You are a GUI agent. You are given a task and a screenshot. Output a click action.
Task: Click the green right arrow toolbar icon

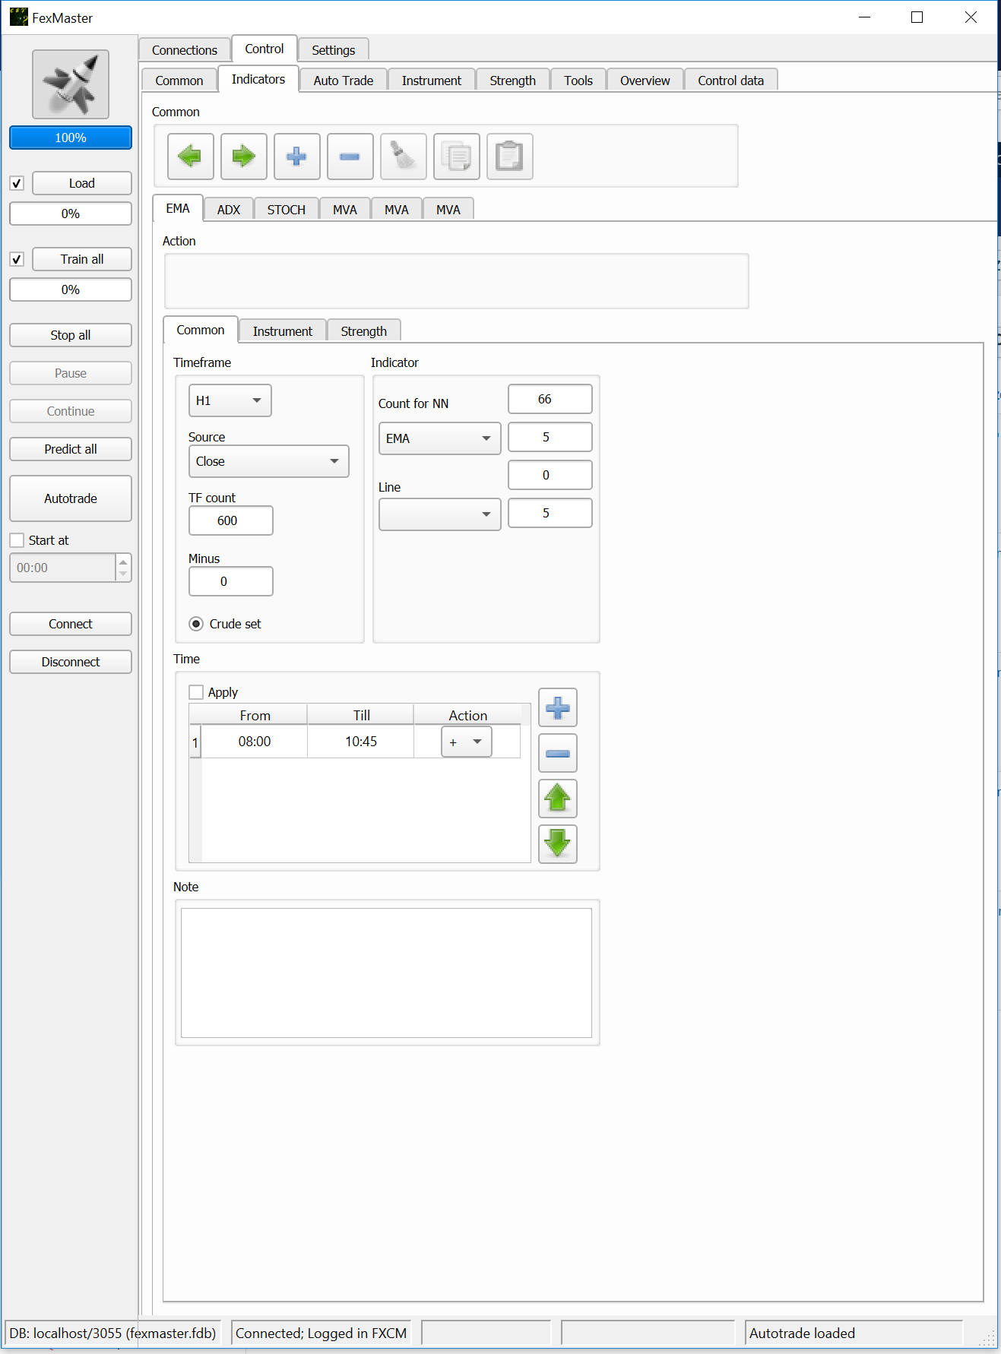pyautogui.click(x=243, y=157)
